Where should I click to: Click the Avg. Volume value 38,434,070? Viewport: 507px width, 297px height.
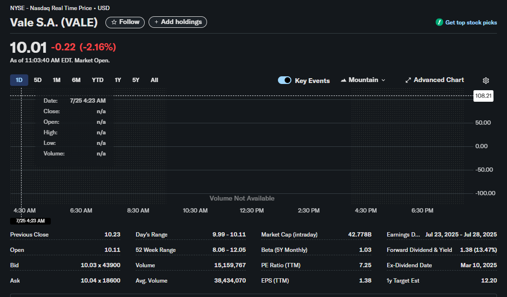tap(230, 281)
